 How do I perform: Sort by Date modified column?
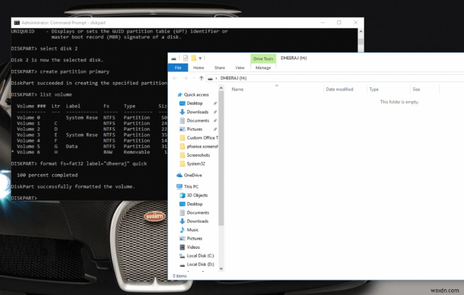pyautogui.click(x=339, y=89)
